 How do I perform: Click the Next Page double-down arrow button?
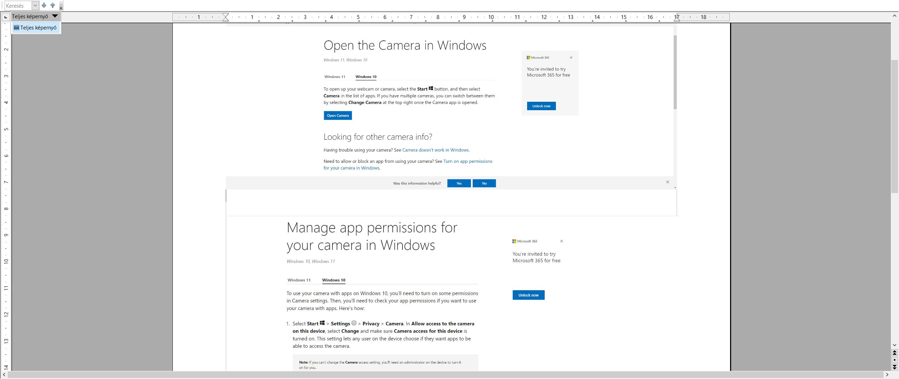tap(894, 367)
